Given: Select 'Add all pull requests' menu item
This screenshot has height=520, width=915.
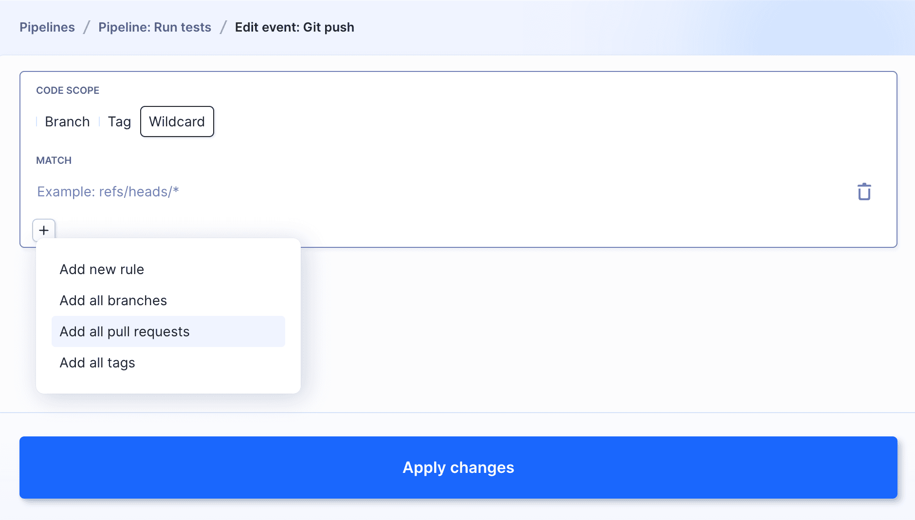Looking at the screenshot, I should click(x=125, y=331).
